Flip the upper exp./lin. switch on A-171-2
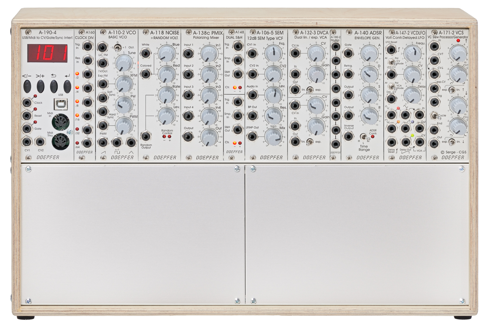489x326 pixels. pyautogui.click(x=452, y=90)
